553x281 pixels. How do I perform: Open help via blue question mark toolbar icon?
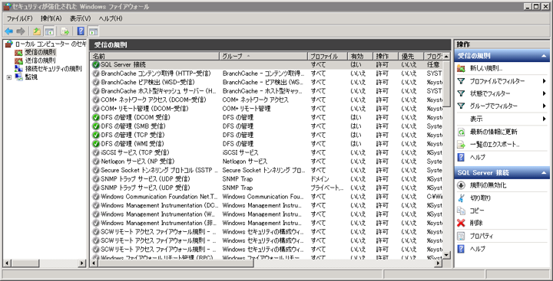[x=81, y=31]
